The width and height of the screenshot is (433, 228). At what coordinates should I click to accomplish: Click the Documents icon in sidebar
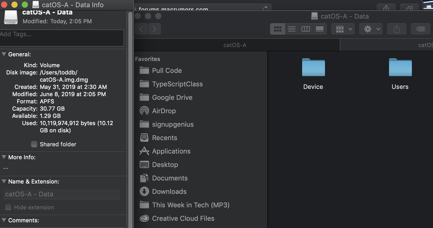(144, 178)
